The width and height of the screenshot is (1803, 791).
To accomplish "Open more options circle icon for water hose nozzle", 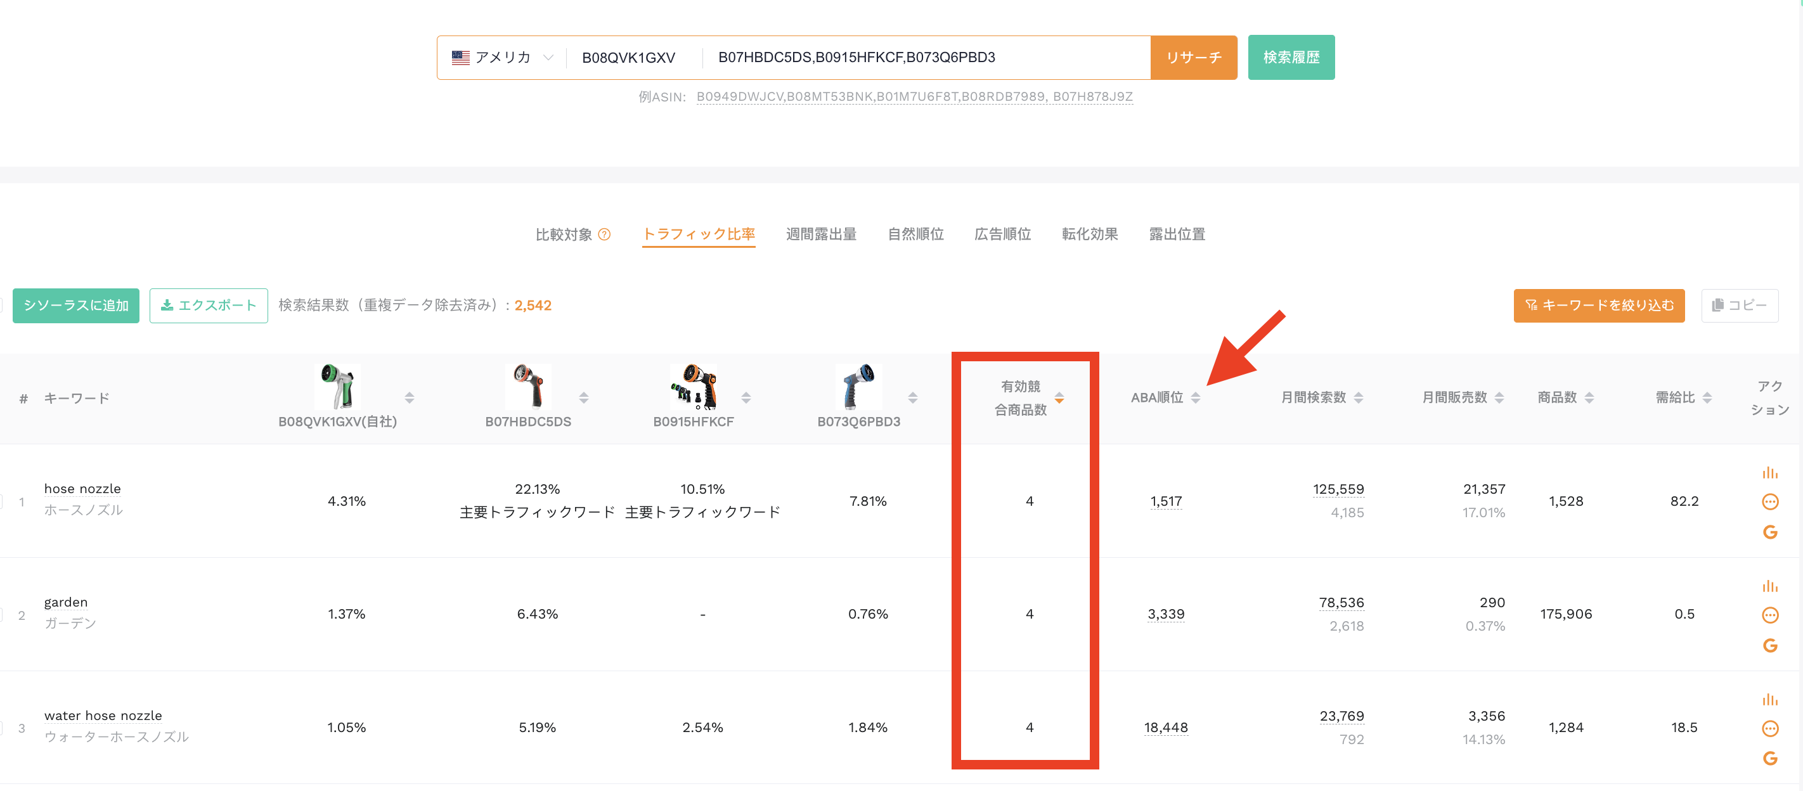I will [x=1769, y=729].
